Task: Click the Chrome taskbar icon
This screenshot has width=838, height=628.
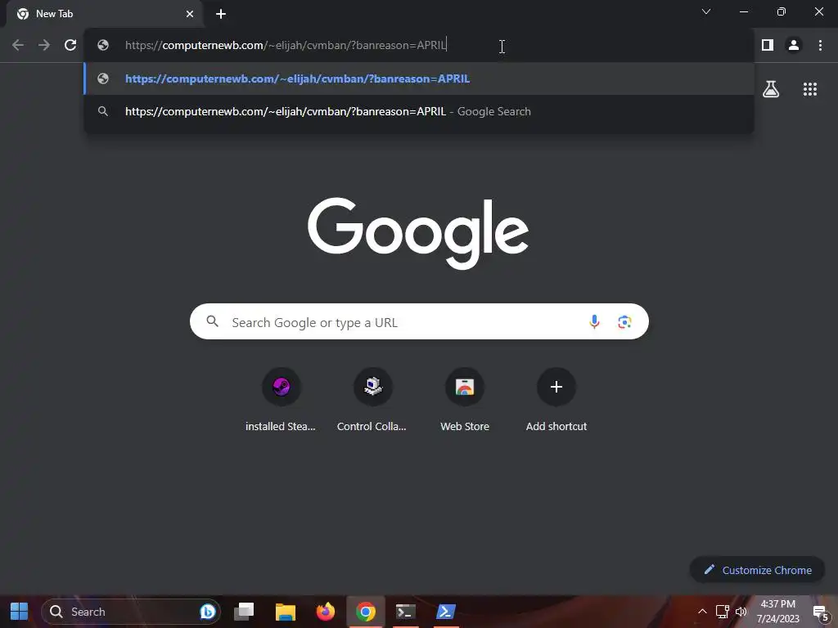Action: tap(366, 612)
